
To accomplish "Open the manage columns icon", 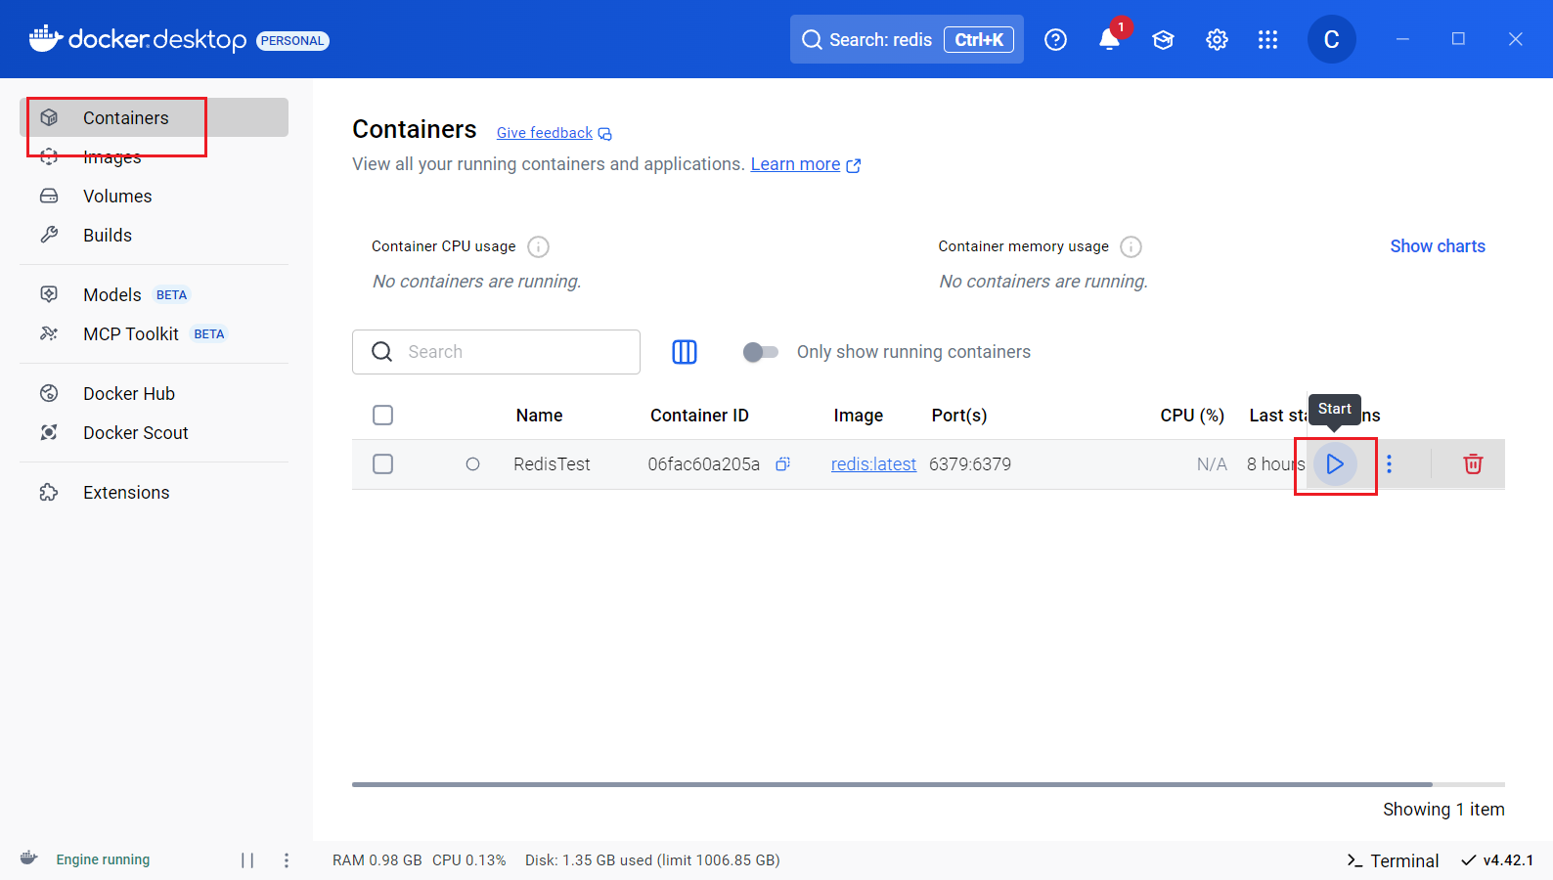I will [x=685, y=352].
